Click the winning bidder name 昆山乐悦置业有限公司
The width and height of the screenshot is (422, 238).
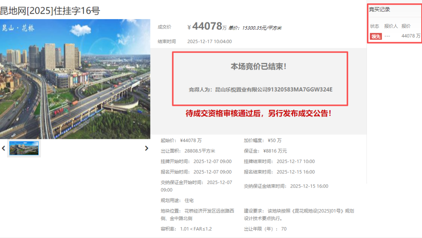[241, 89]
